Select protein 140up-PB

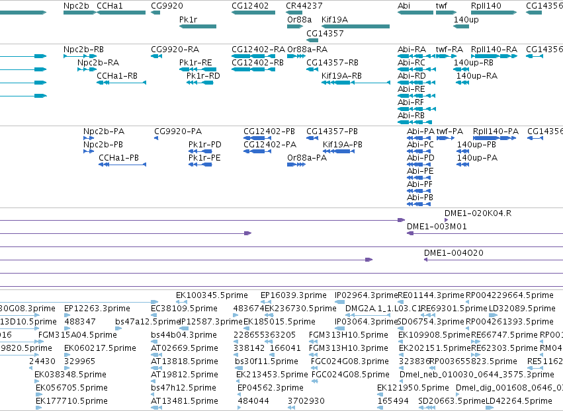point(463,151)
